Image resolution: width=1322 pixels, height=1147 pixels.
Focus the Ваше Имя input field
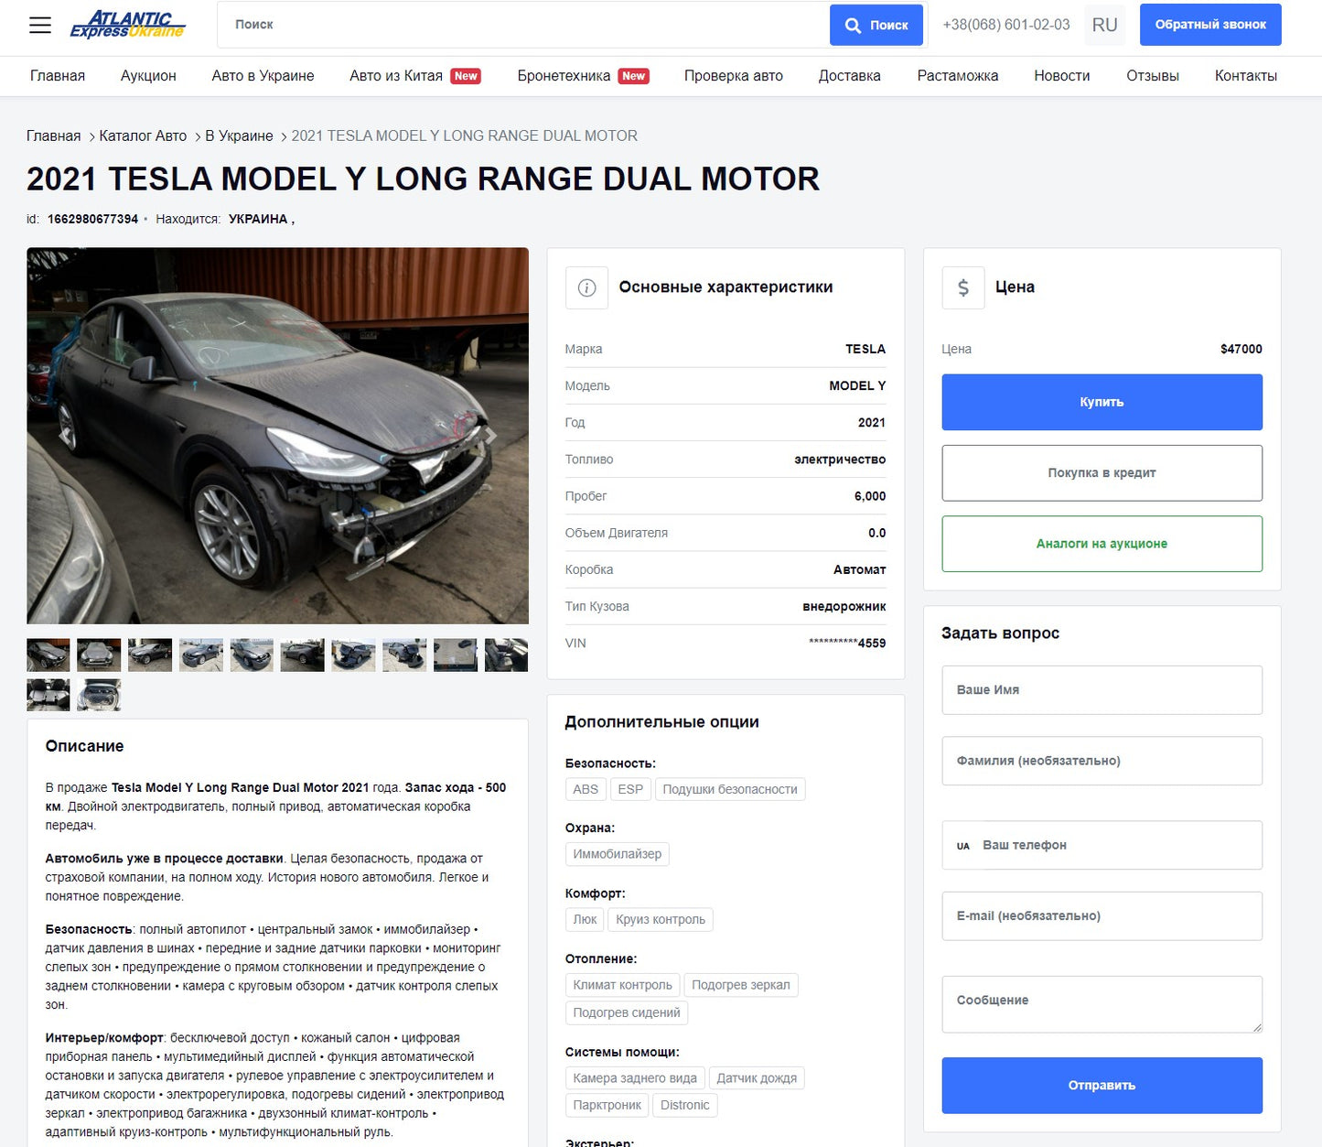pyautogui.click(x=1102, y=690)
